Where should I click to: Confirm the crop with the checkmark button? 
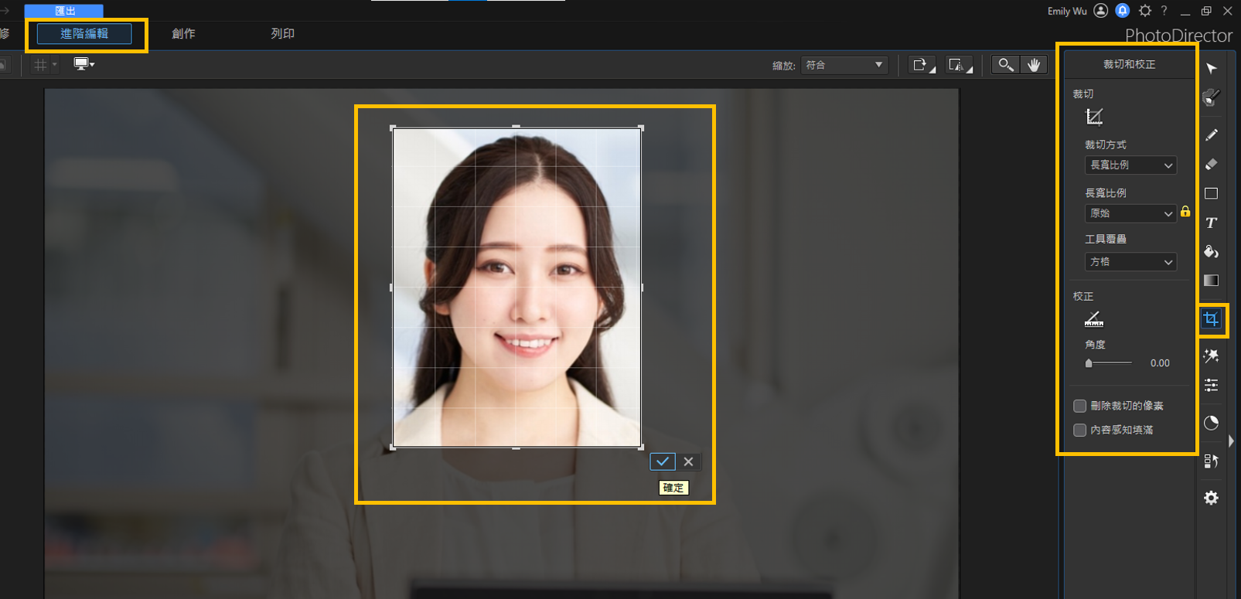663,461
